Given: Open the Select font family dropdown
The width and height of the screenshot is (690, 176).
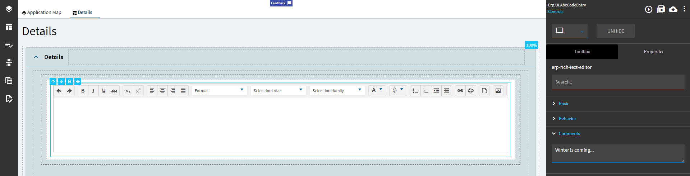Looking at the screenshot, I should click(x=337, y=91).
